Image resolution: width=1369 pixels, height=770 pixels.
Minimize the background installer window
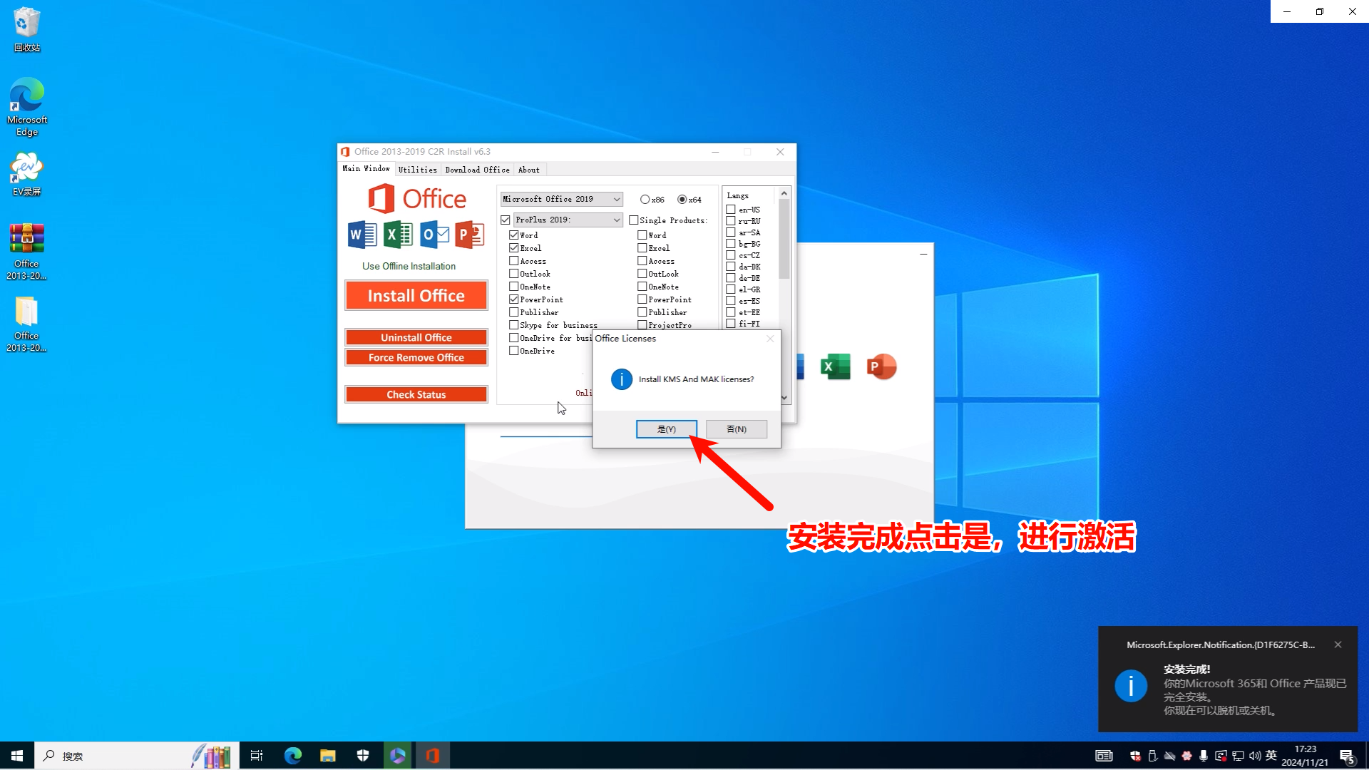point(923,254)
